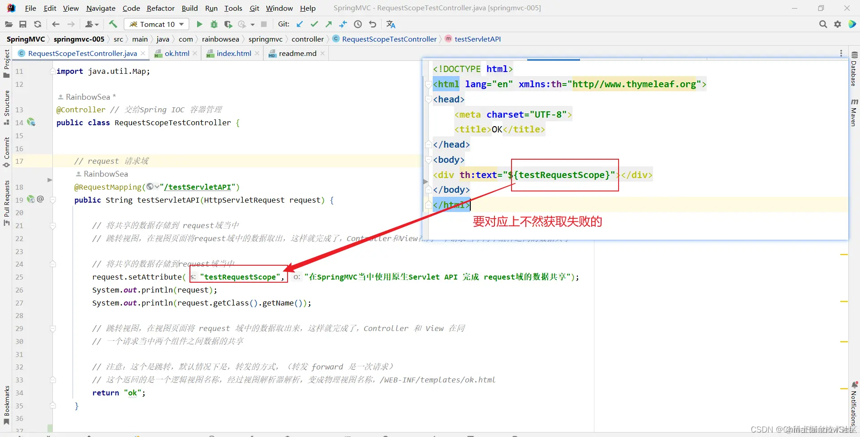Image resolution: width=860 pixels, height=437 pixels.
Task: Collapse comment block starting at line 21
Action: tap(53, 226)
